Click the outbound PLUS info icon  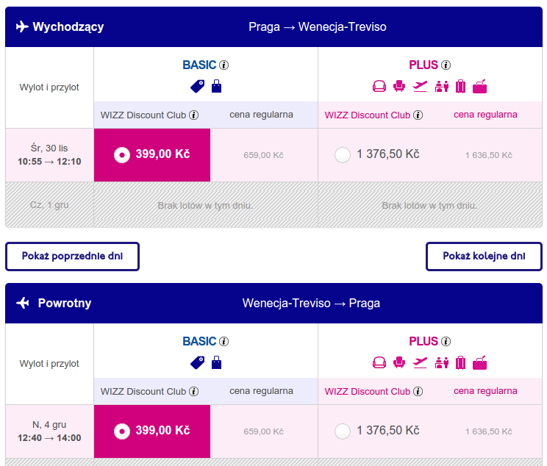pos(446,65)
